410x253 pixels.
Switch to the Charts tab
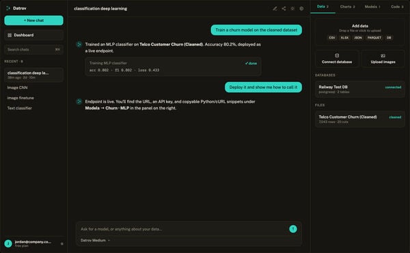click(348, 7)
